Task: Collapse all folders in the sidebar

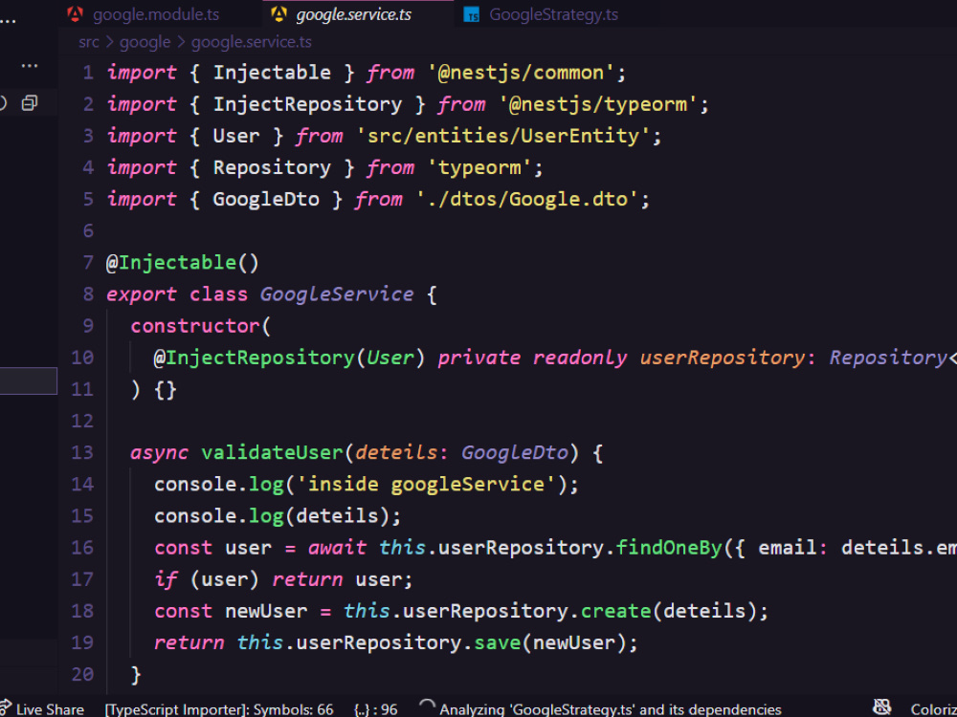Action: coord(30,103)
